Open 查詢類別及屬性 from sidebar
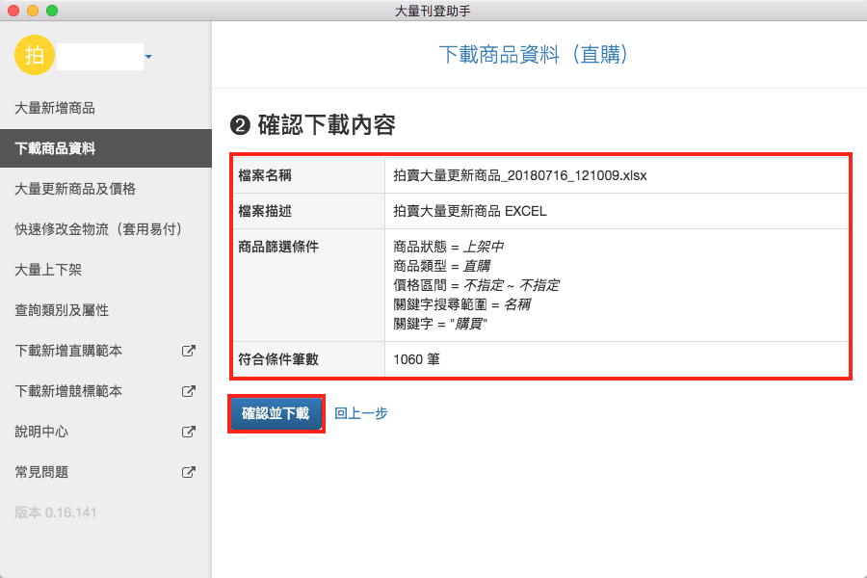 (62, 310)
